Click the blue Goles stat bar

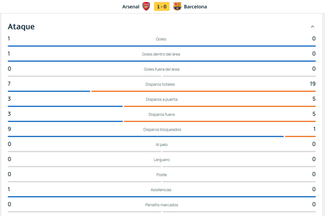click(162, 46)
